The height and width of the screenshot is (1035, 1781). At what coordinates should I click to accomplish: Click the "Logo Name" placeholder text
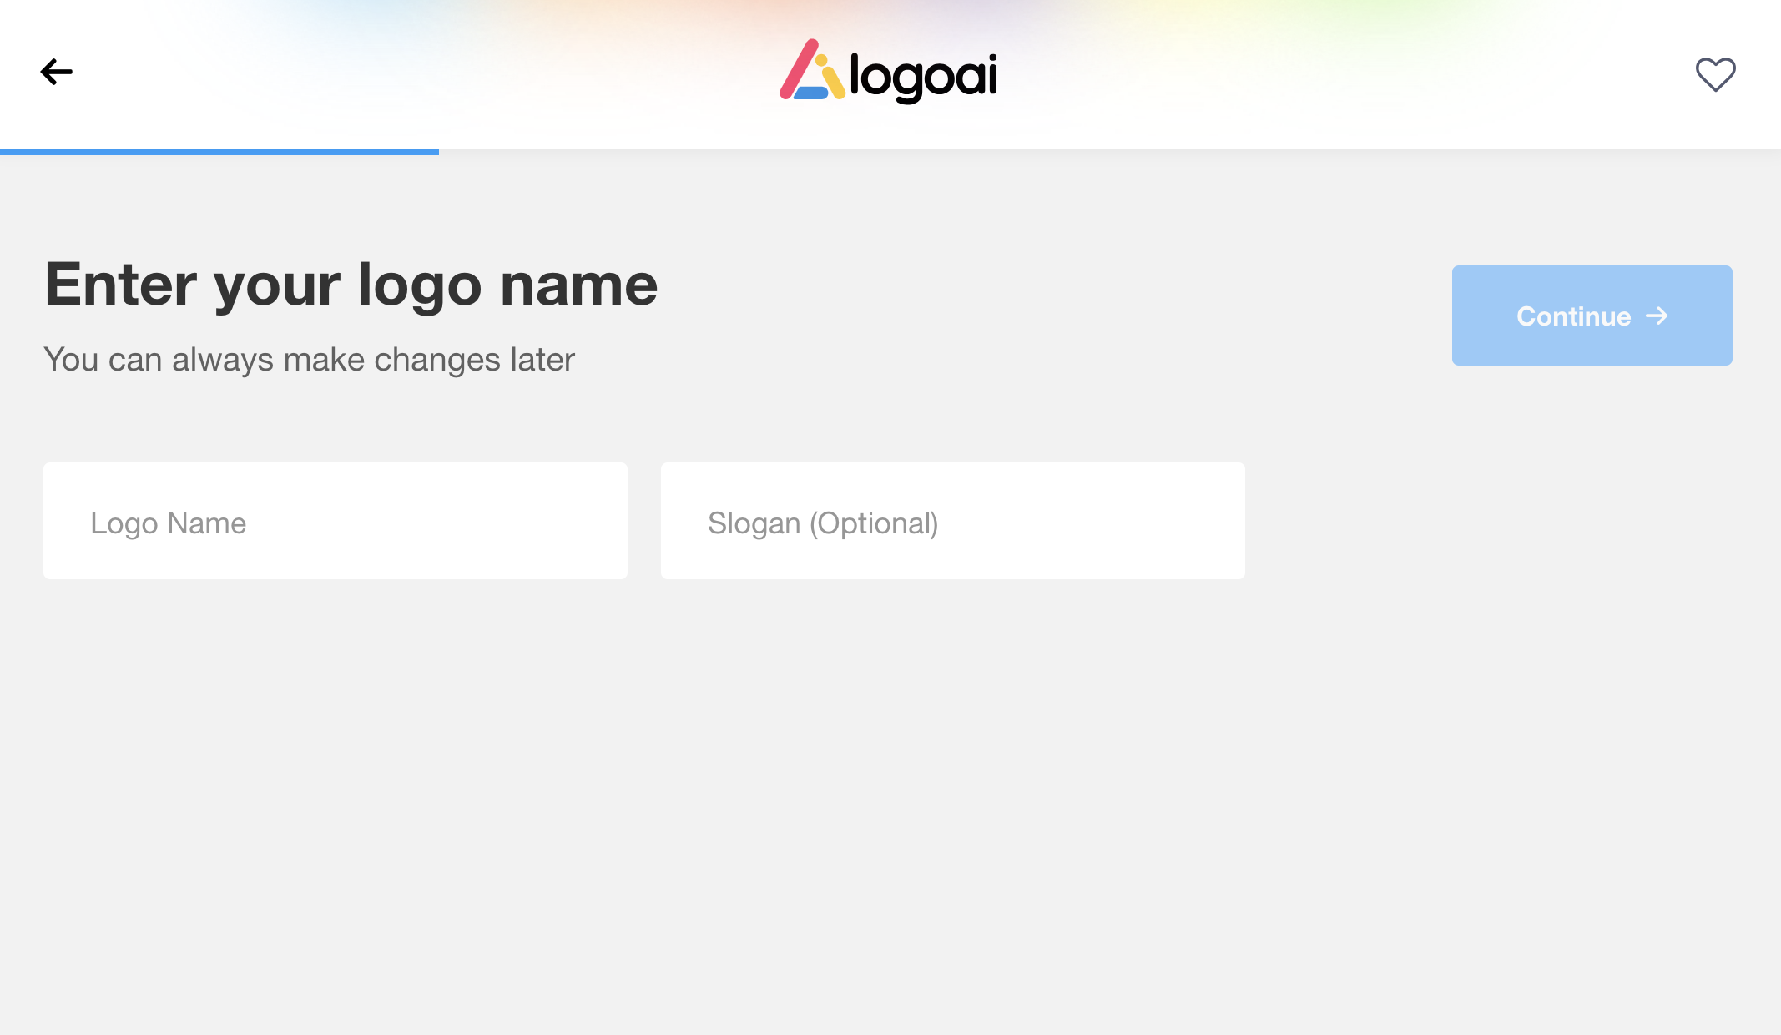click(x=169, y=523)
